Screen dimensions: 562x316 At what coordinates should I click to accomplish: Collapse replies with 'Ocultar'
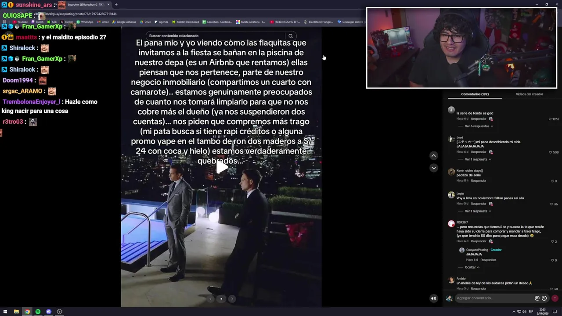472,267
